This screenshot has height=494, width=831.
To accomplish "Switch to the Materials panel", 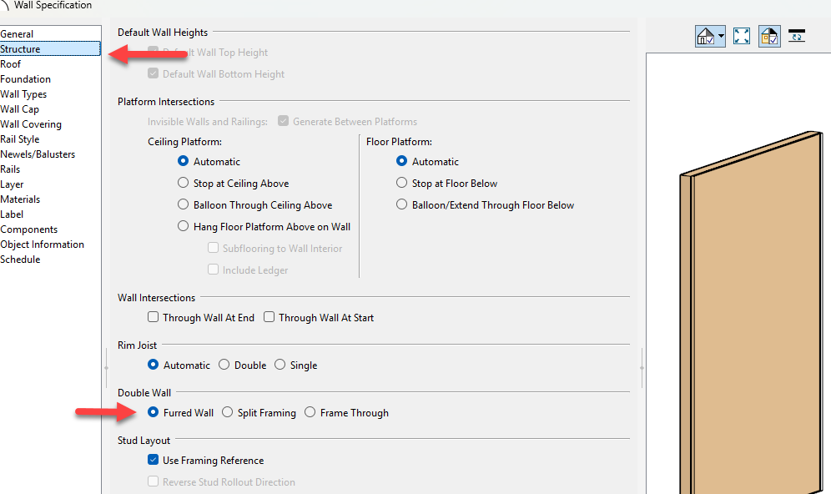I will coord(20,199).
